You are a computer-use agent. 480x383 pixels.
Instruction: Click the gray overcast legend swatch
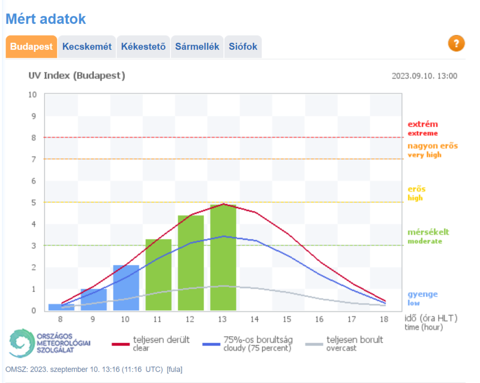click(314, 344)
